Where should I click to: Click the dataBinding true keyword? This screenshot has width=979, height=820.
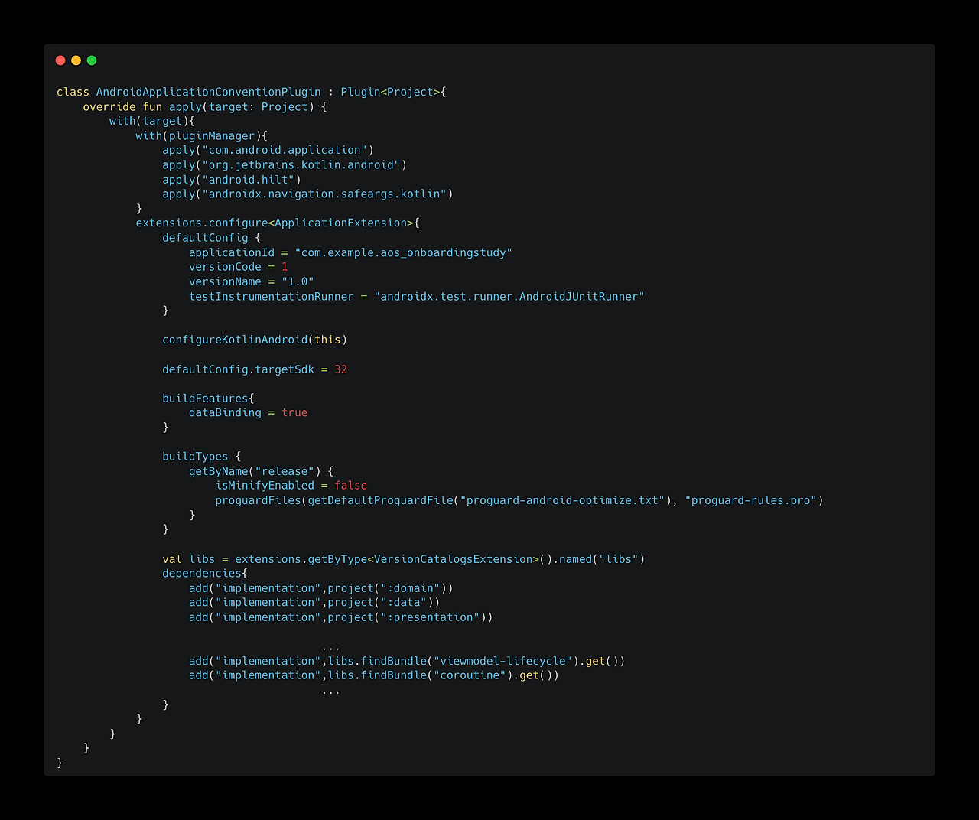(x=294, y=412)
